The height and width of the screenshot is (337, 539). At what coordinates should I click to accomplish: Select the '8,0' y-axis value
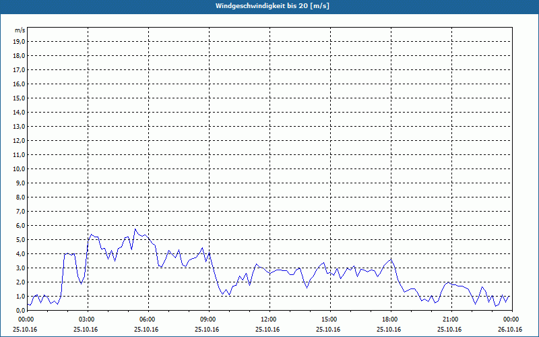21,197
